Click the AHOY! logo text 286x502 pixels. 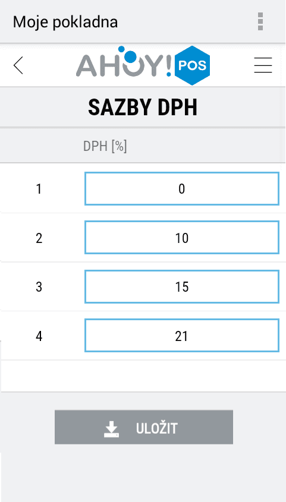(x=124, y=67)
